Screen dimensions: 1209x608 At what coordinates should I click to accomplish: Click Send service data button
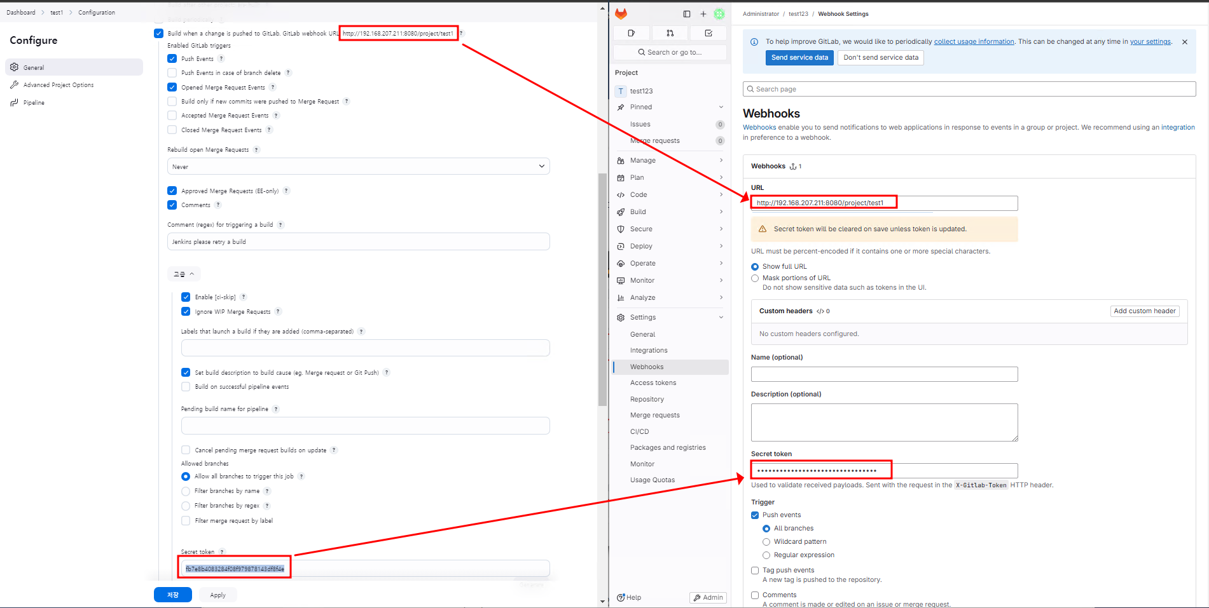click(x=799, y=58)
